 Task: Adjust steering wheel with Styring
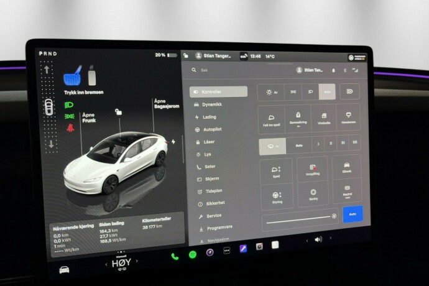coord(277,197)
